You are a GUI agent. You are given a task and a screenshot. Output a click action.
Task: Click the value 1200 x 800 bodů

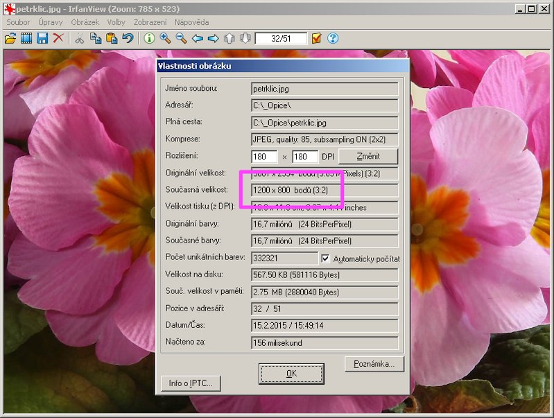324,190
